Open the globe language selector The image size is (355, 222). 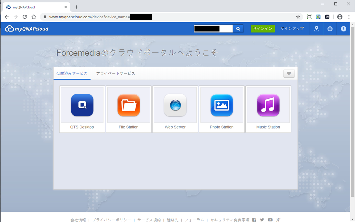click(x=330, y=29)
